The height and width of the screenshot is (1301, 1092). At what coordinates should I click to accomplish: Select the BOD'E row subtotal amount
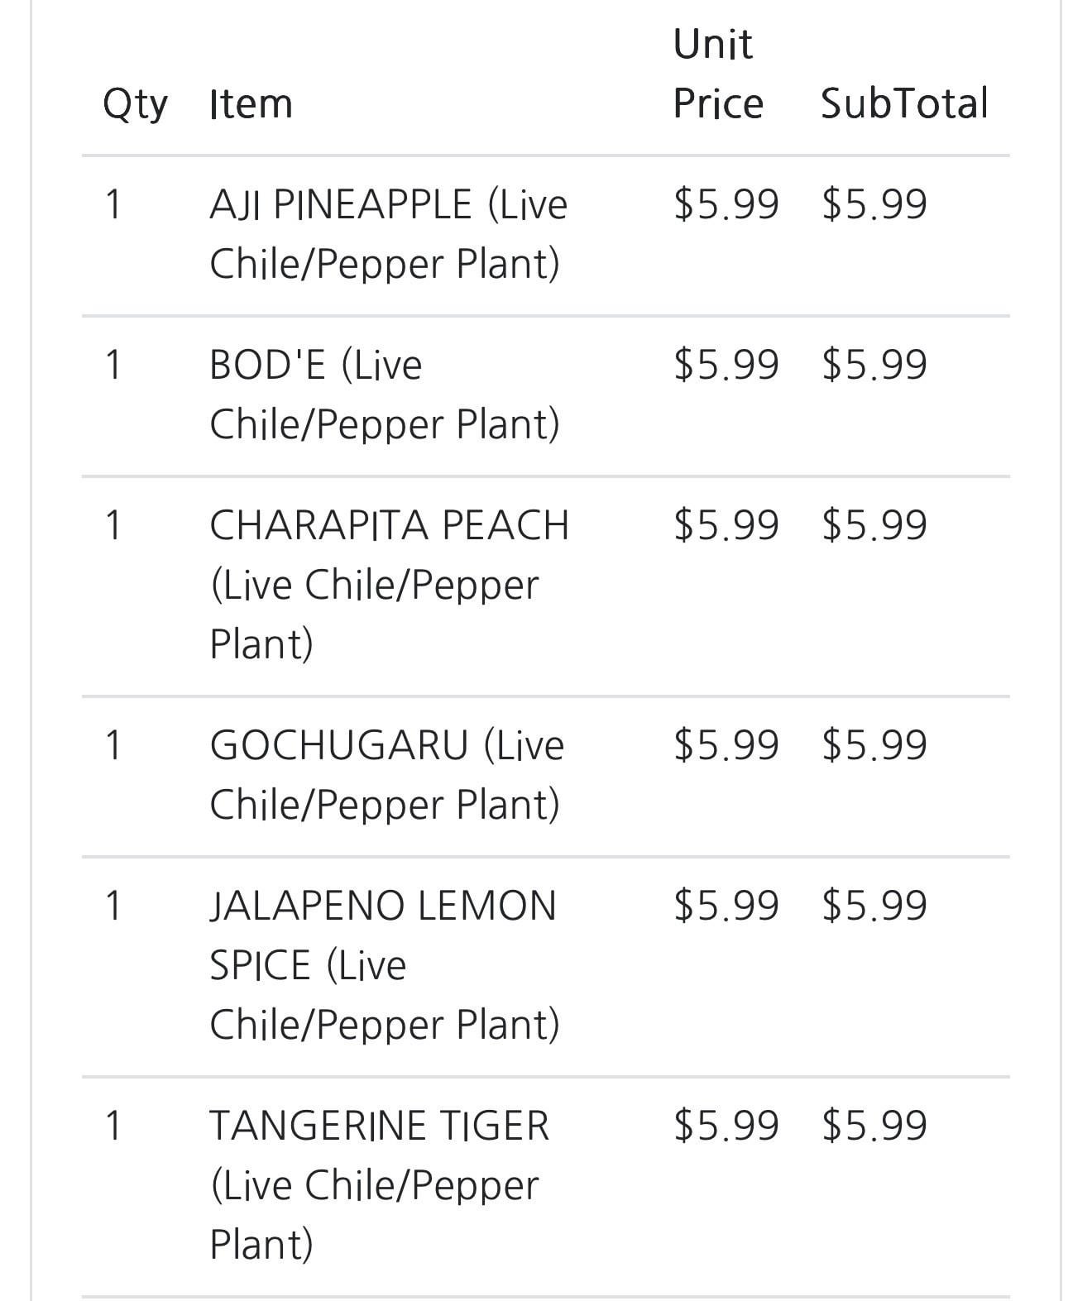(x=874, y=365)
